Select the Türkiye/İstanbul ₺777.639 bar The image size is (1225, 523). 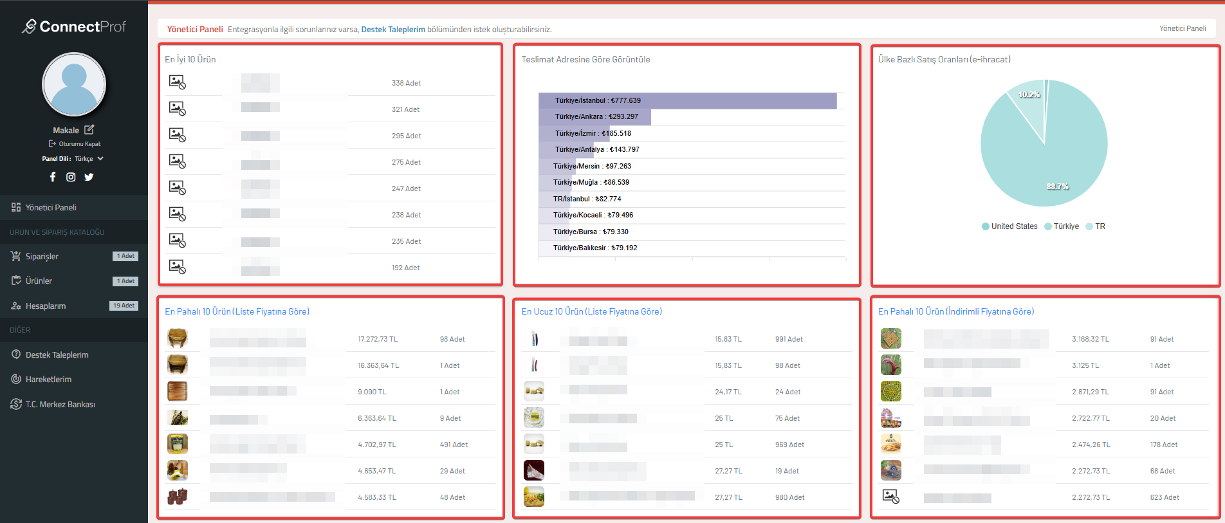[x=687, y=100]
